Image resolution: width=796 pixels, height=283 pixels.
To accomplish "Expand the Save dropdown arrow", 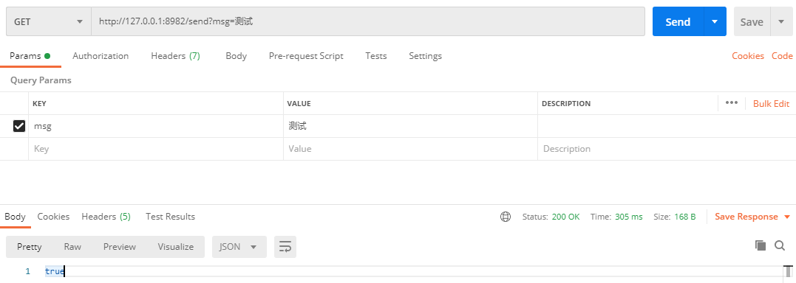I will tap(782, 22).
